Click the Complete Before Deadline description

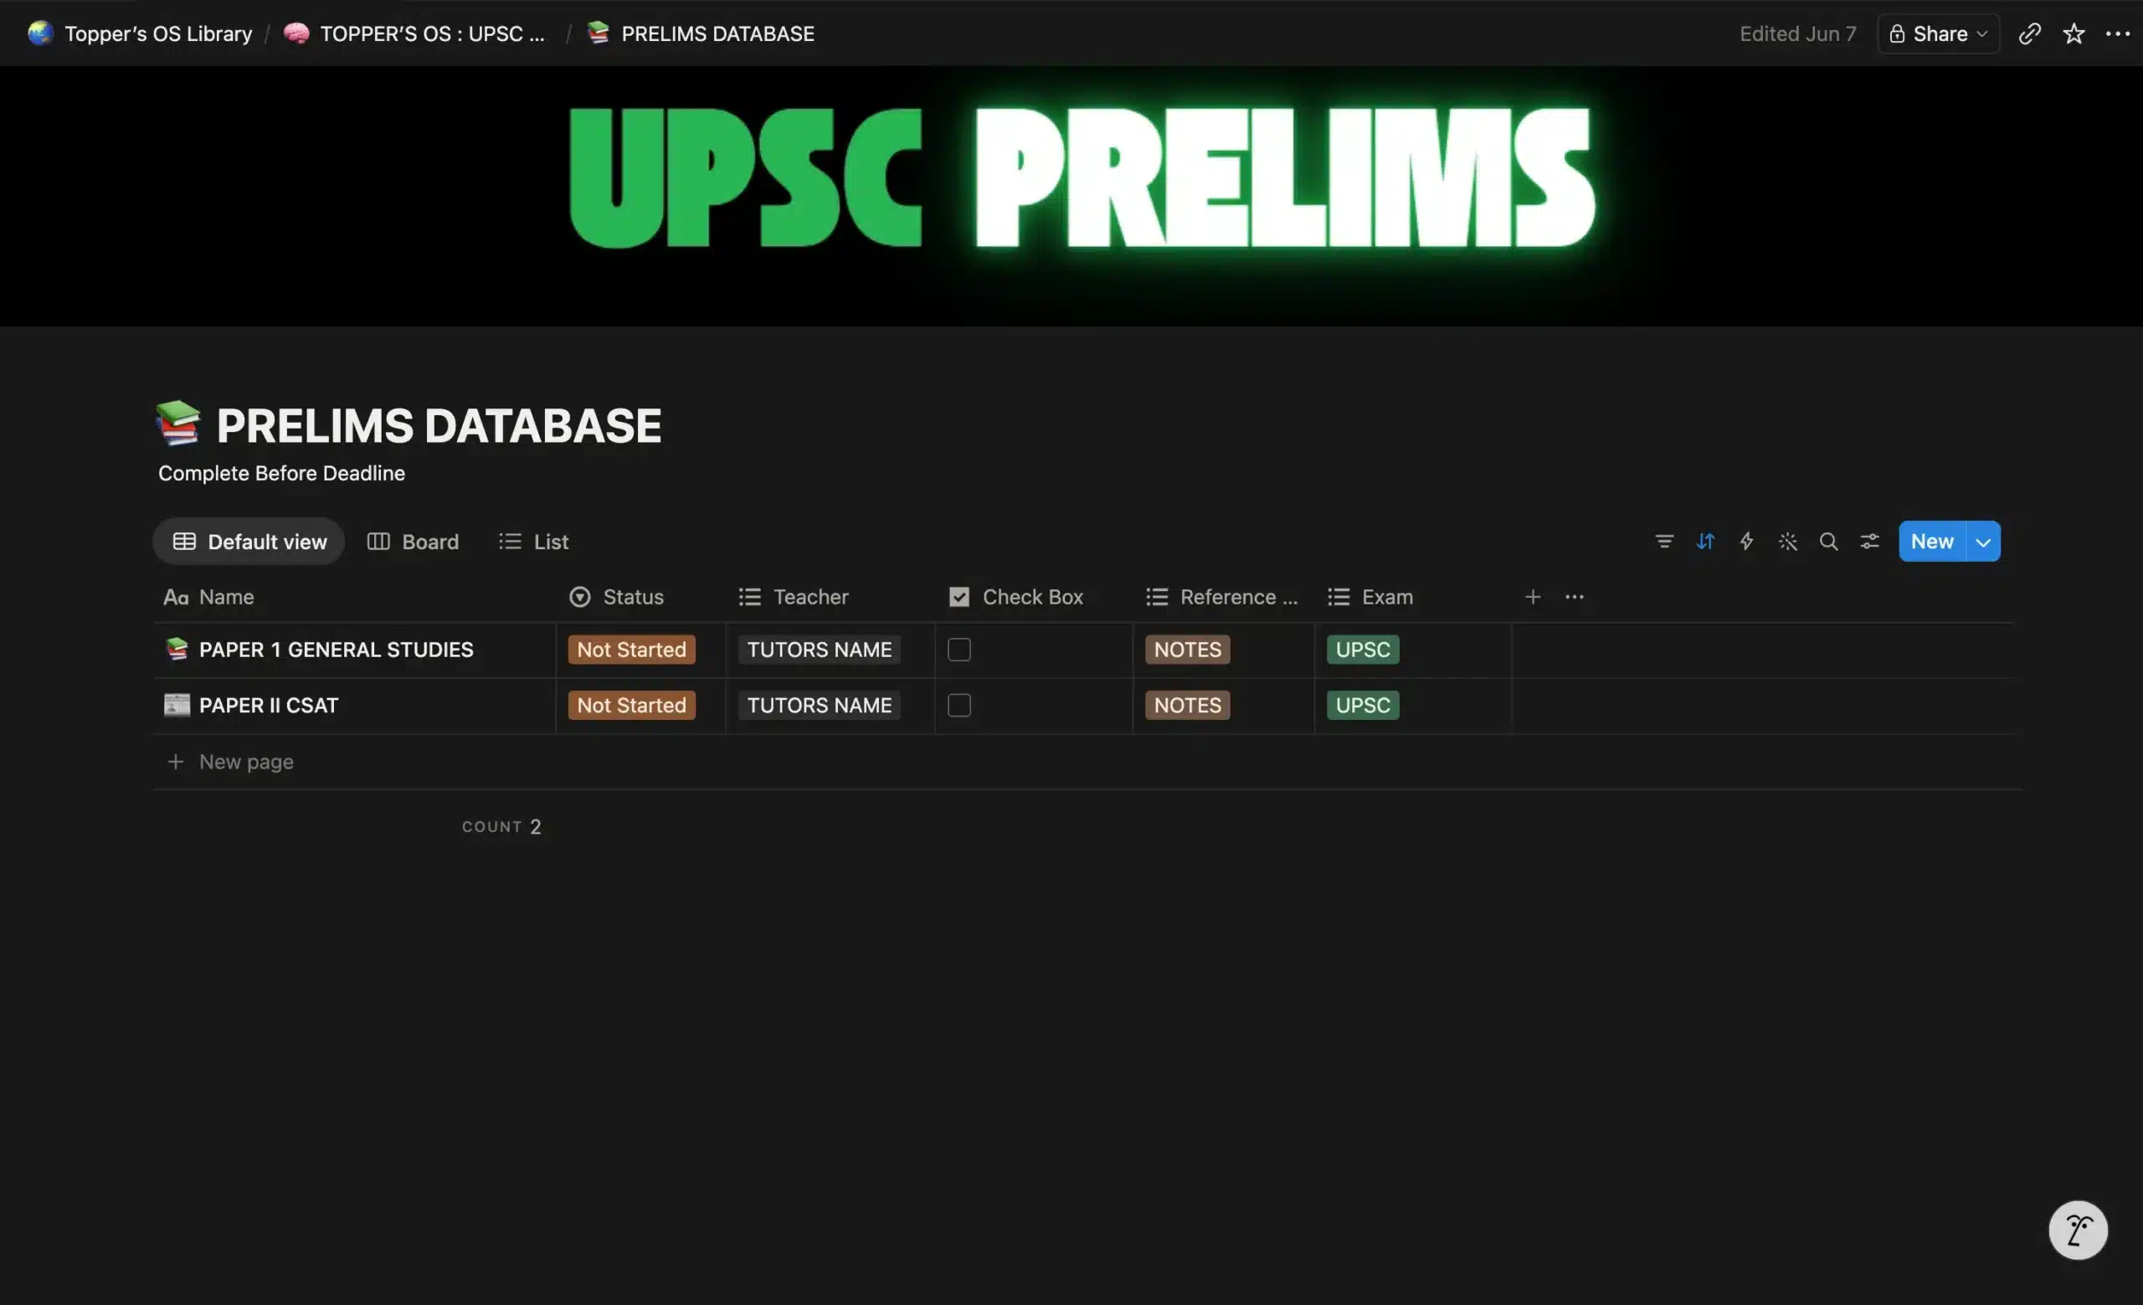(x=281, y=473)
